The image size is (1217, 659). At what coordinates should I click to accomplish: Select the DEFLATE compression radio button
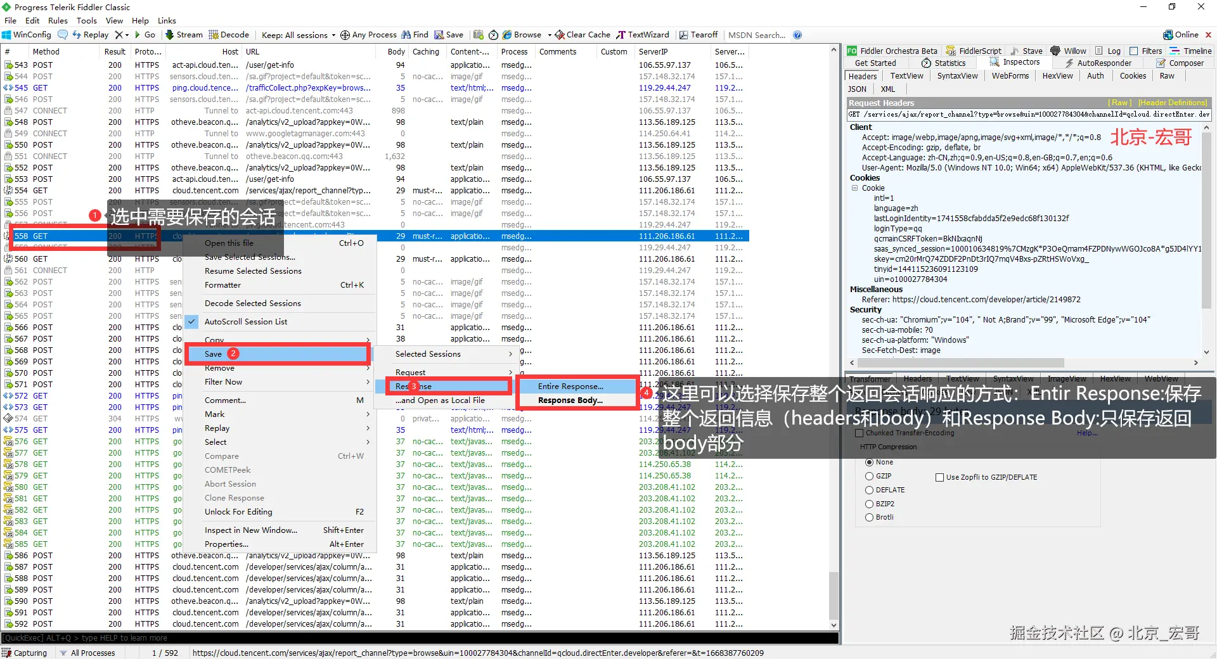pyautogui.click(x=869, y=490)
